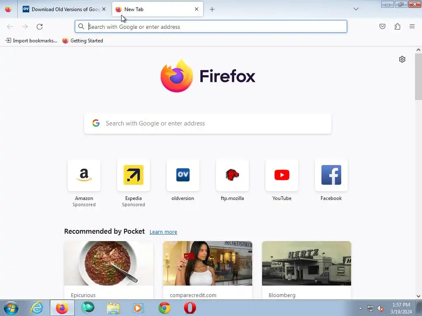The width and height of the screenshot is (422, 316).
Task: Click the search magnifier icon in address bar
Action: point(81,26)
